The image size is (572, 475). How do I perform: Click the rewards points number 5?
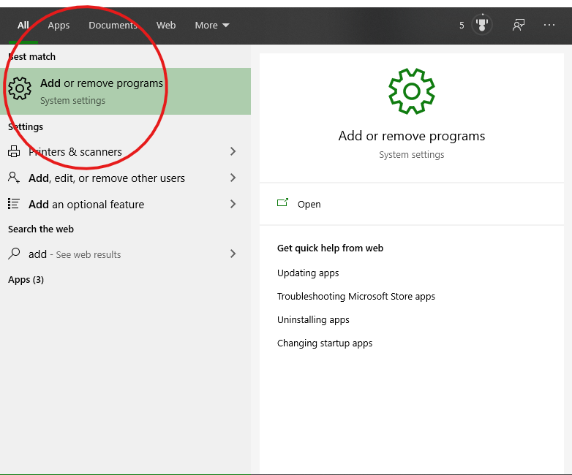click(462, 25)
